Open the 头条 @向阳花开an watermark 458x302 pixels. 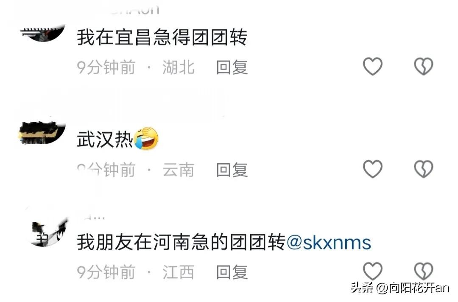coord(400,288)
